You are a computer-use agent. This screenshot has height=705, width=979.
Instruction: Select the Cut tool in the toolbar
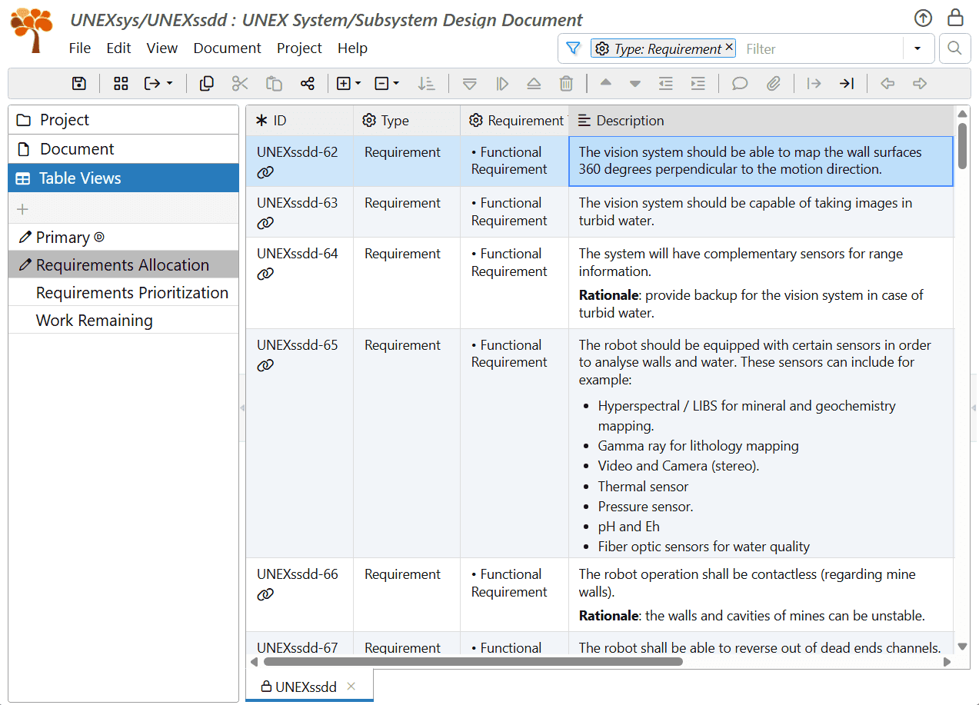click(240, 83)
